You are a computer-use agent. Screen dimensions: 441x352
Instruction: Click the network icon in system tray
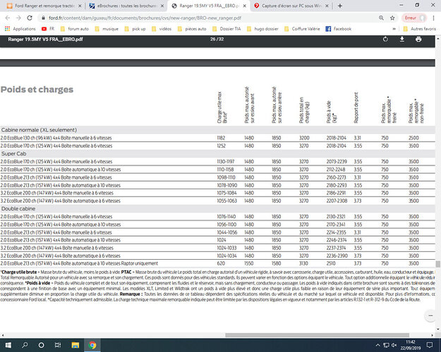pos(386,345)
